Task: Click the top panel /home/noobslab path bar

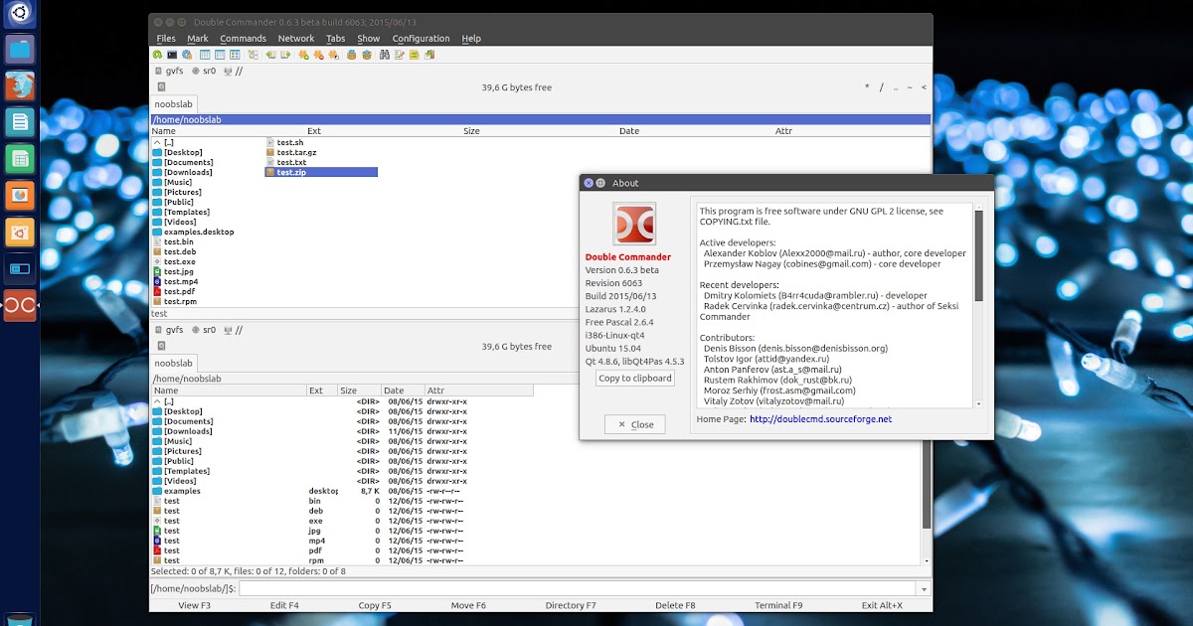Action: [540, 119]
